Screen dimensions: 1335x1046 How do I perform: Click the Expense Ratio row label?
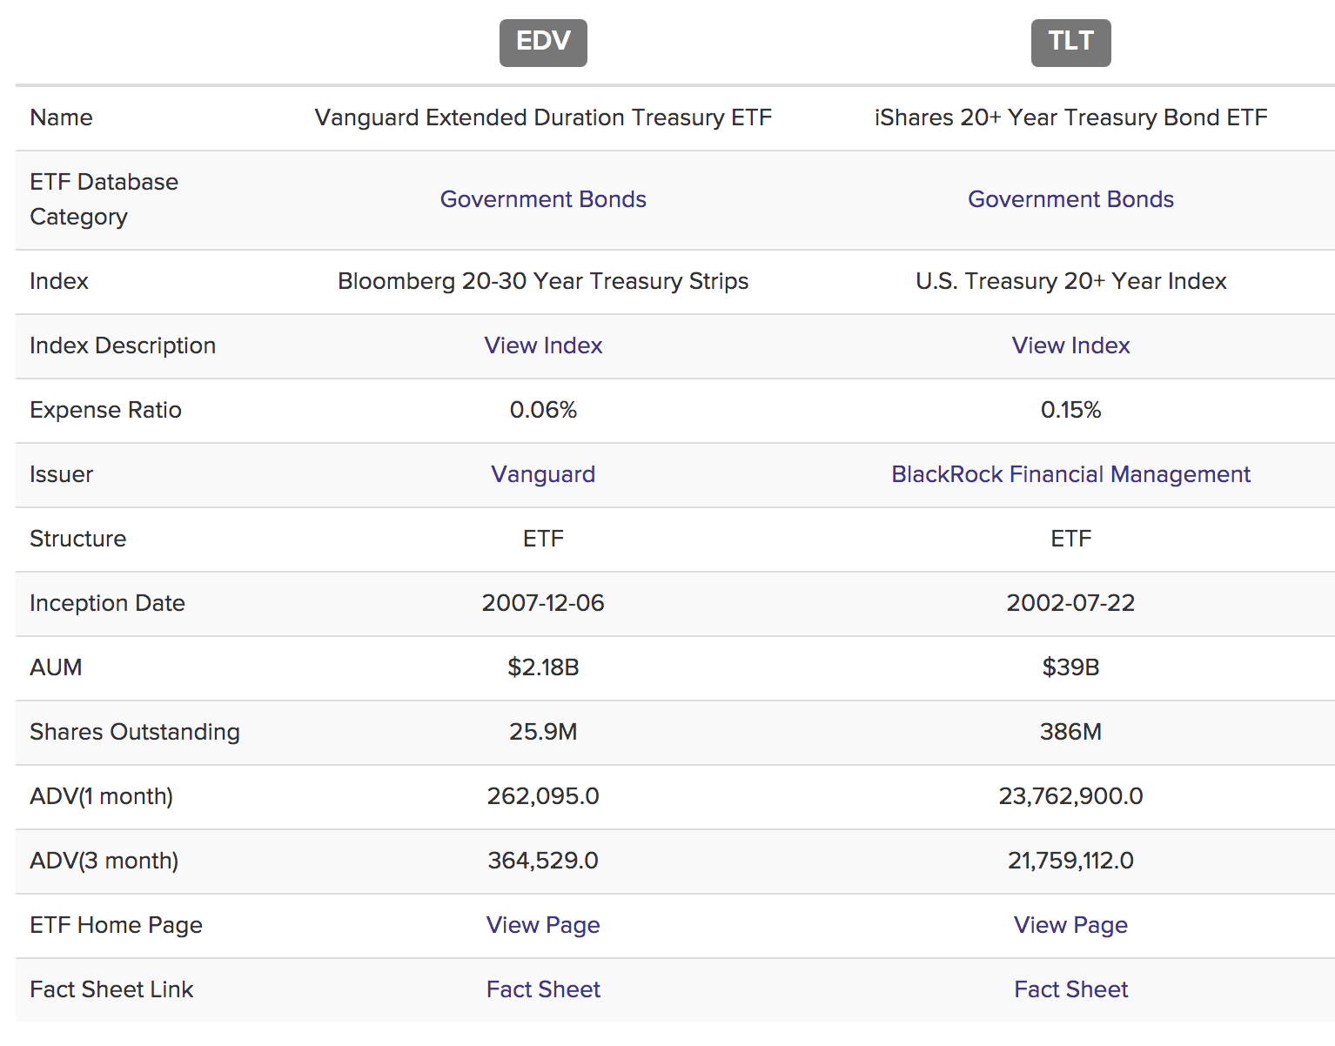105,410
